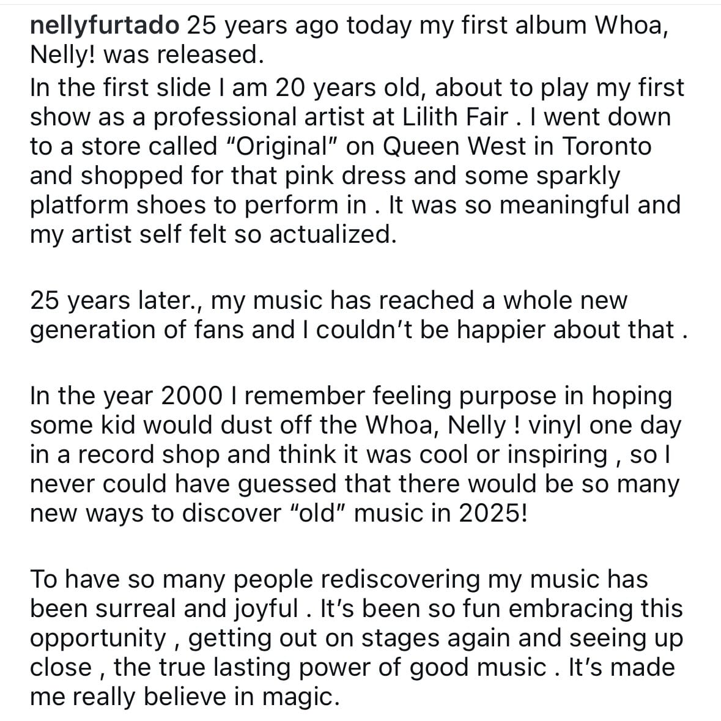
Task: Click the phrase "25 years later"
Action: 112,301
